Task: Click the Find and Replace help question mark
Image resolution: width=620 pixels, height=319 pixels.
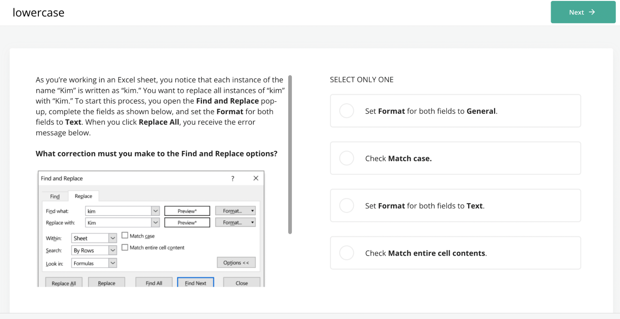Action: (x=233, y=178)
